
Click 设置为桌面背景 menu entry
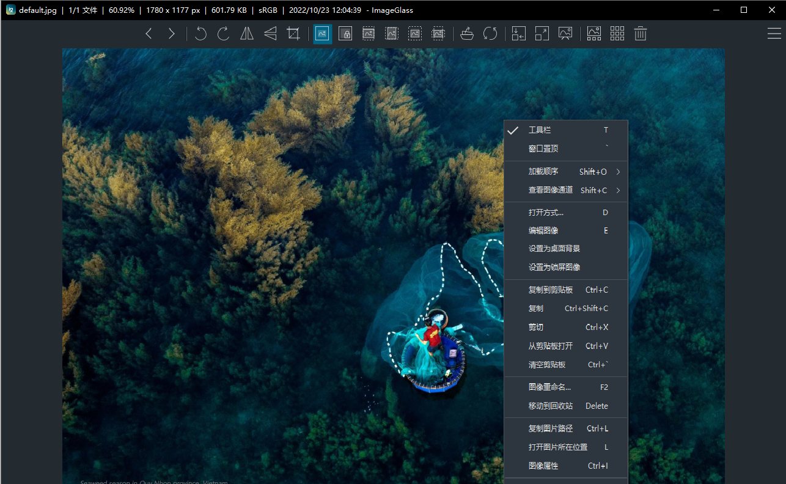point(566,249)
